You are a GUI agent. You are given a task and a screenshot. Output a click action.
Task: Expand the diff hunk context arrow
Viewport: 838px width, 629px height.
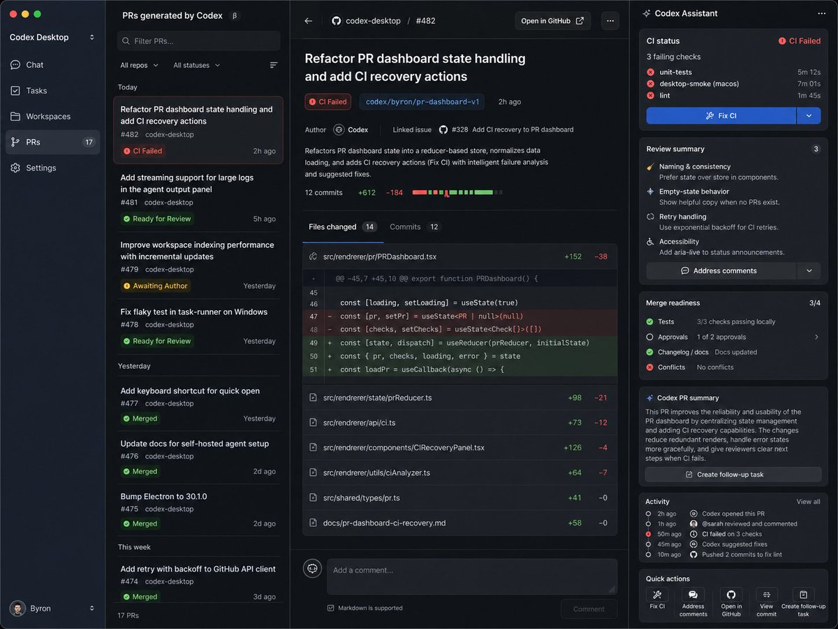(x=313, y=278)
